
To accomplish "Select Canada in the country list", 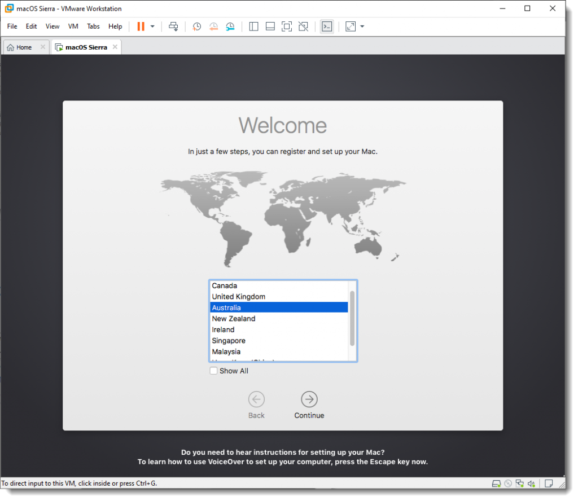I will tap(279, 286).
